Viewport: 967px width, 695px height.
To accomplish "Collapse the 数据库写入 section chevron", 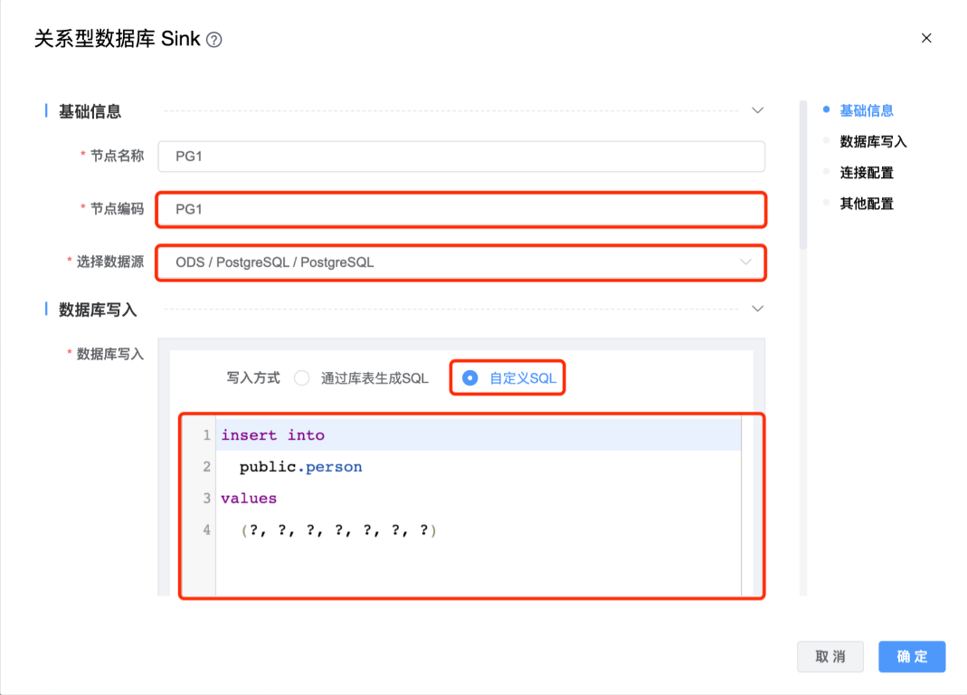I will pos(758,309).
